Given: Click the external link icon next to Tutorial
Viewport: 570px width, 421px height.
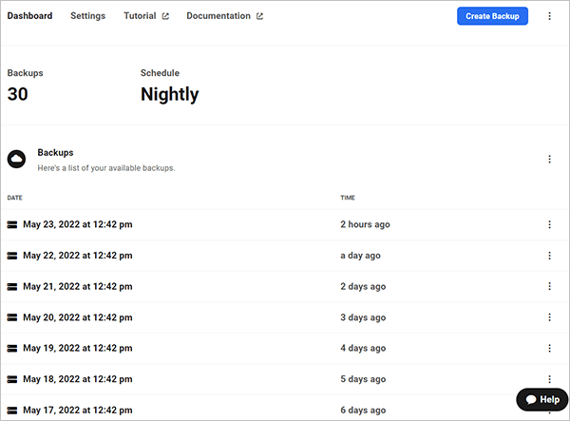Looking at the screenshot, I should pos(165,16).
